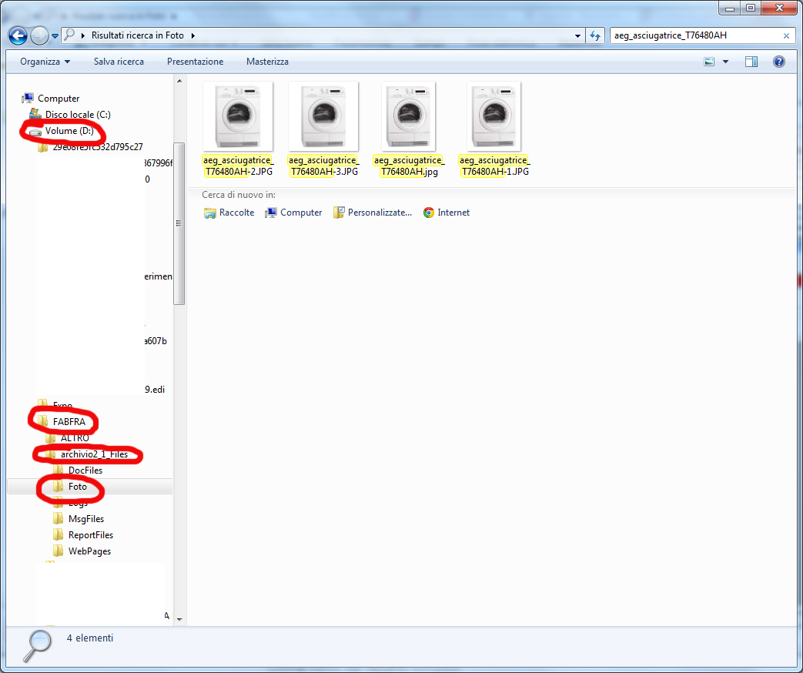The width and height of the screenshot is (803, 673).
Task: Refresh the search results
Action: pos(595,35)
